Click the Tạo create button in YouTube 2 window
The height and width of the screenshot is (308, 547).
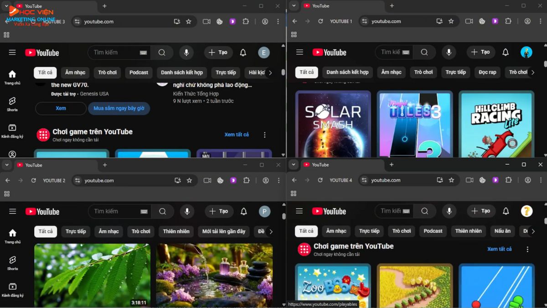[219, 211]
